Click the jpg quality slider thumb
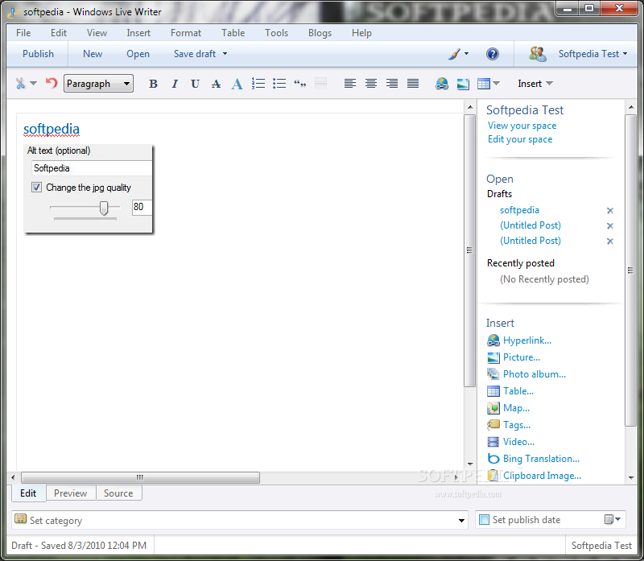 [104, 208]
